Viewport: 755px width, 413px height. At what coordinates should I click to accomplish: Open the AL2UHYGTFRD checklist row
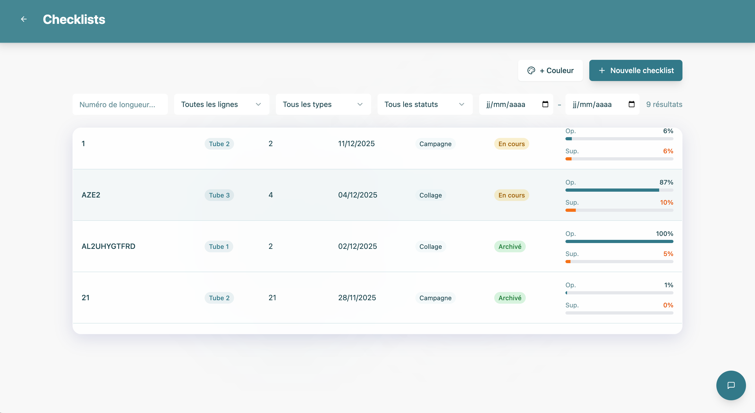[x=109, y=246]
